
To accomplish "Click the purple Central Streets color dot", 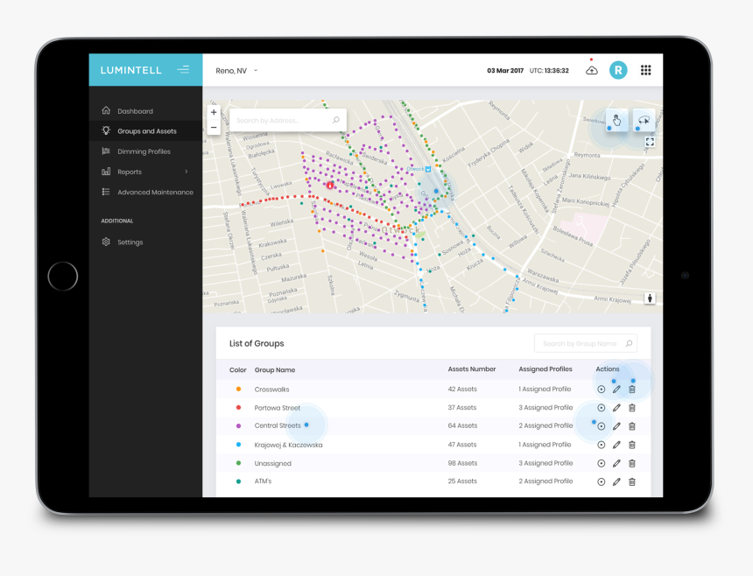I will pos(239,425).
